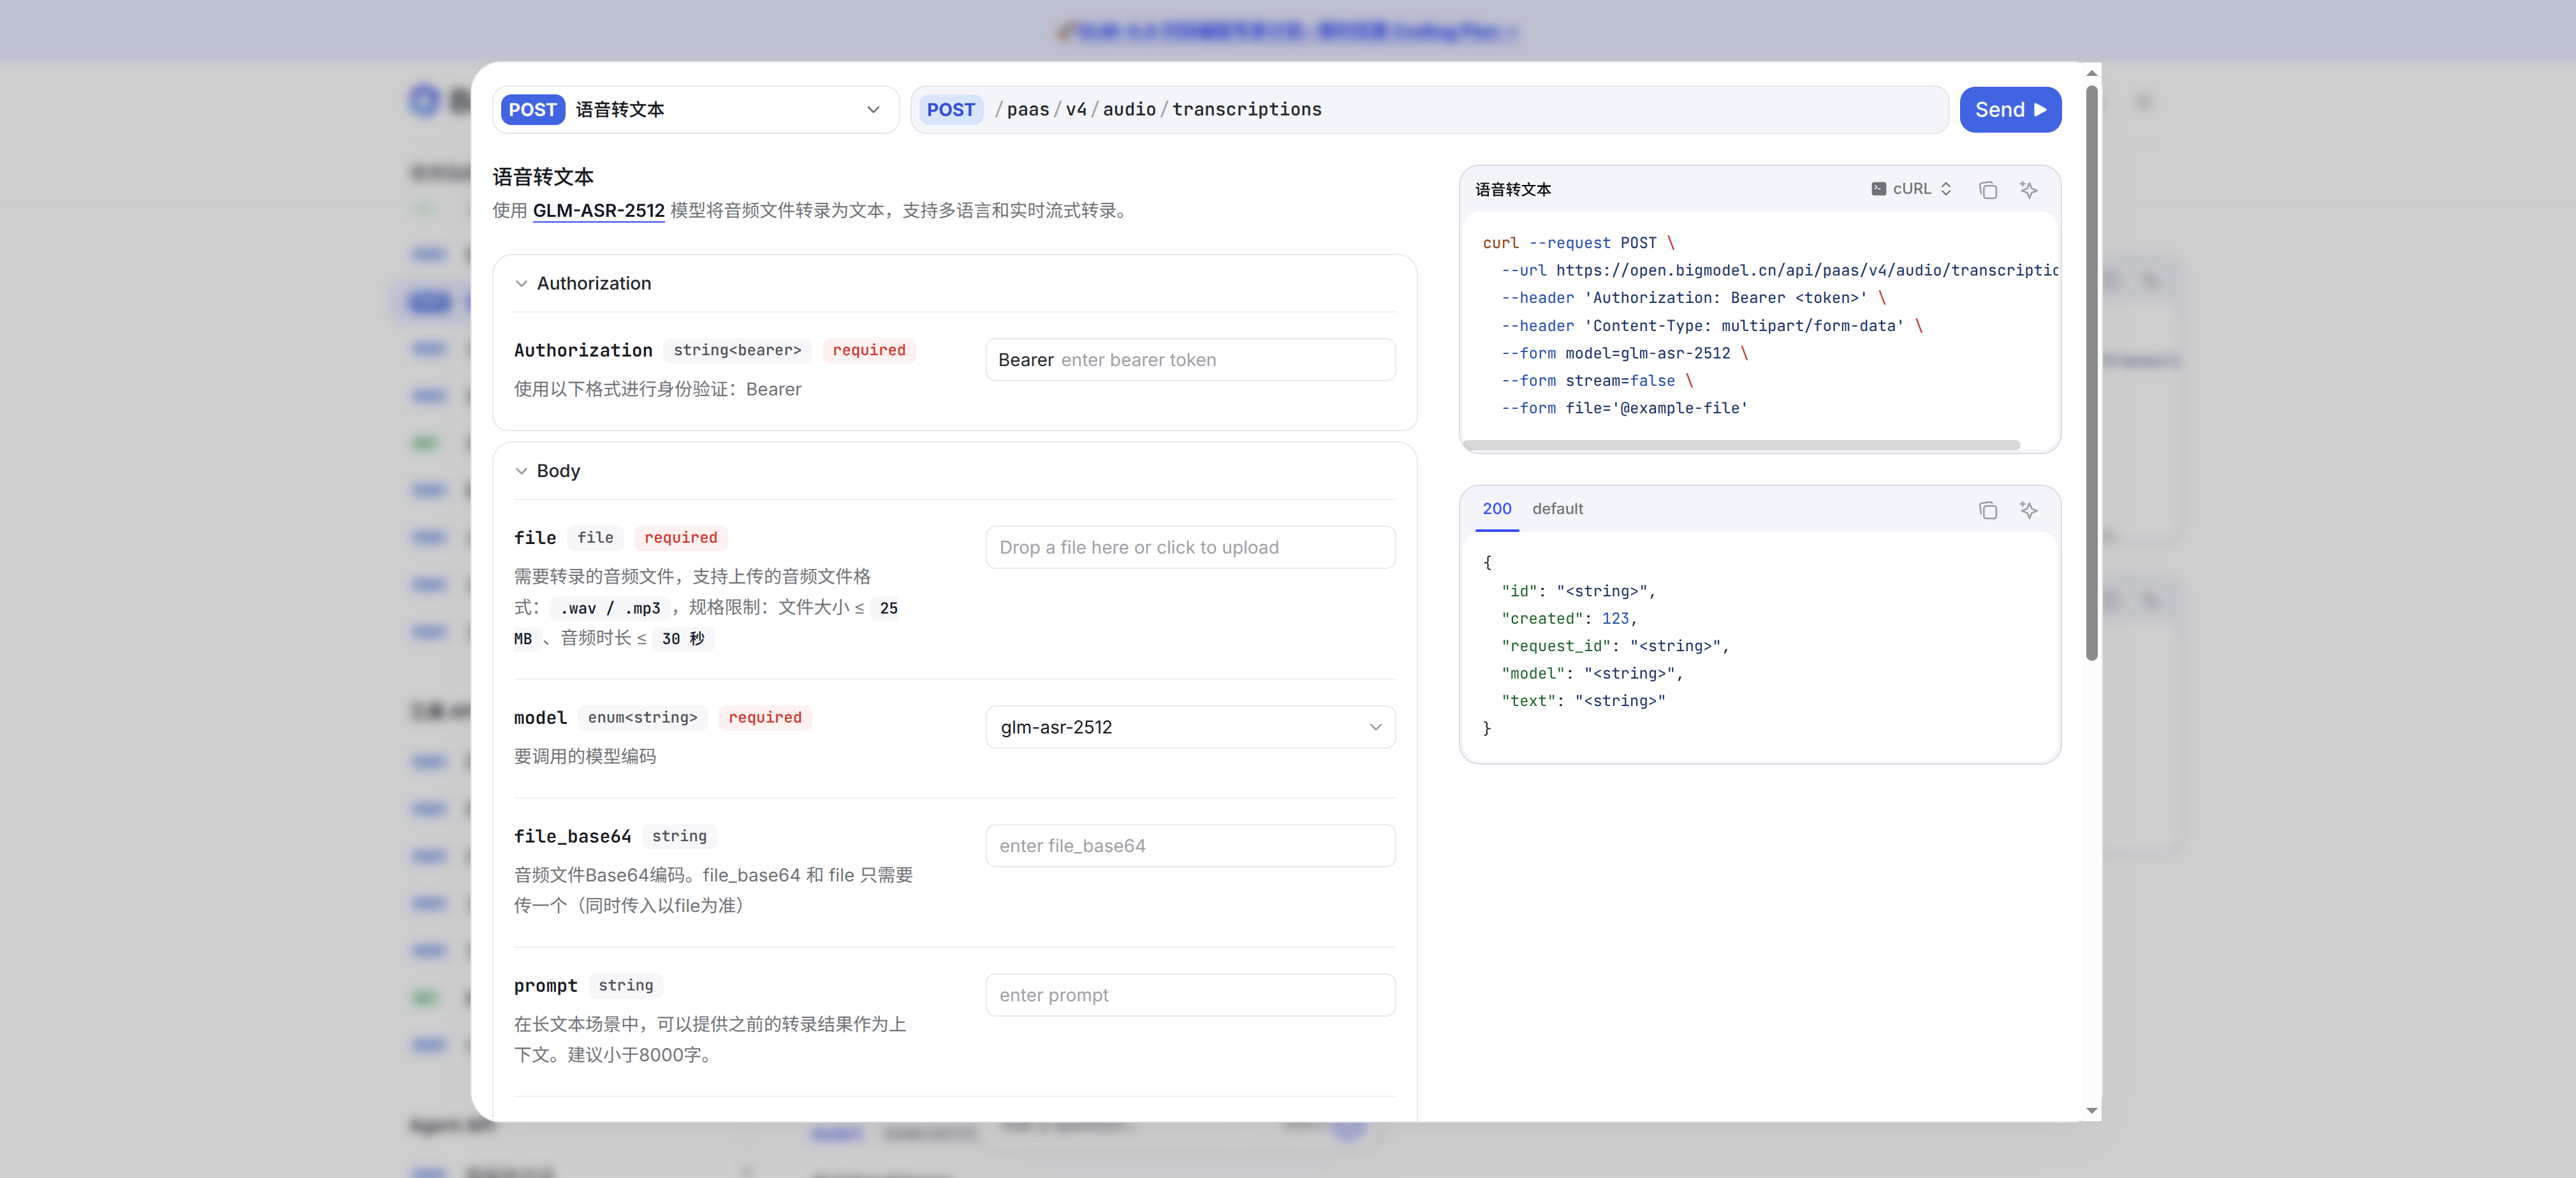The width and height of the screenshot is (2576, 1178).
Task: Select the 200 response tab
Action: coord(1496,509)
